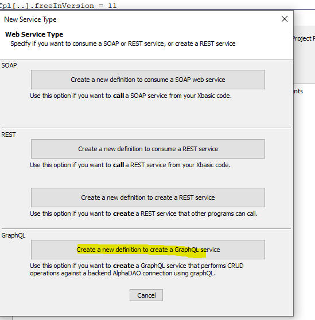Click the SOAP section label
The height and width of the screenshot is (320, 315).
click(x=9, y=65)
